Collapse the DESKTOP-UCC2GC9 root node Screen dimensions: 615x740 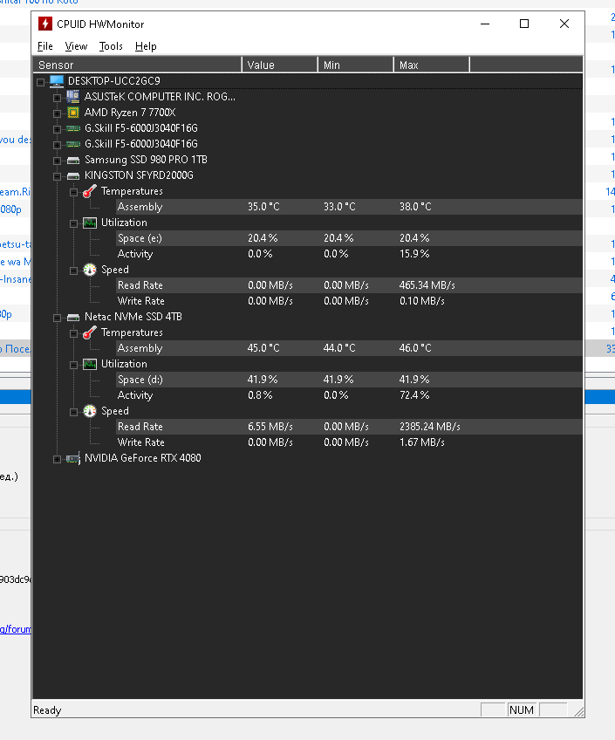40,82
